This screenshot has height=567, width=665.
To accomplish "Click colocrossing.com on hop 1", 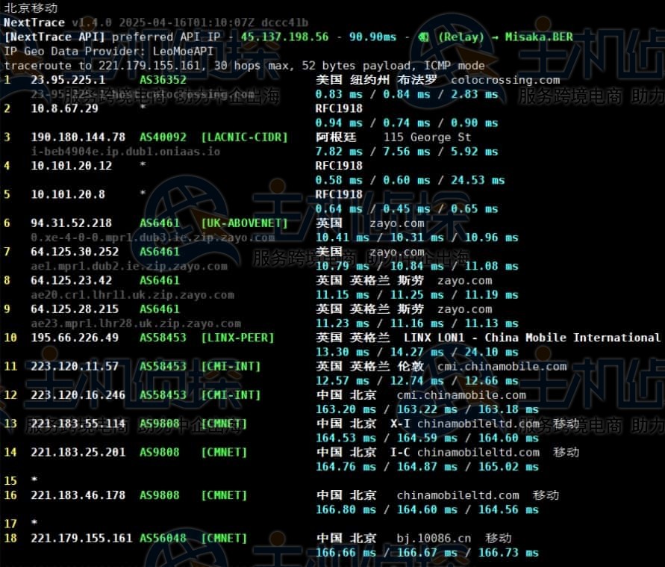I will pyautogui.click(x=505, y=80).
